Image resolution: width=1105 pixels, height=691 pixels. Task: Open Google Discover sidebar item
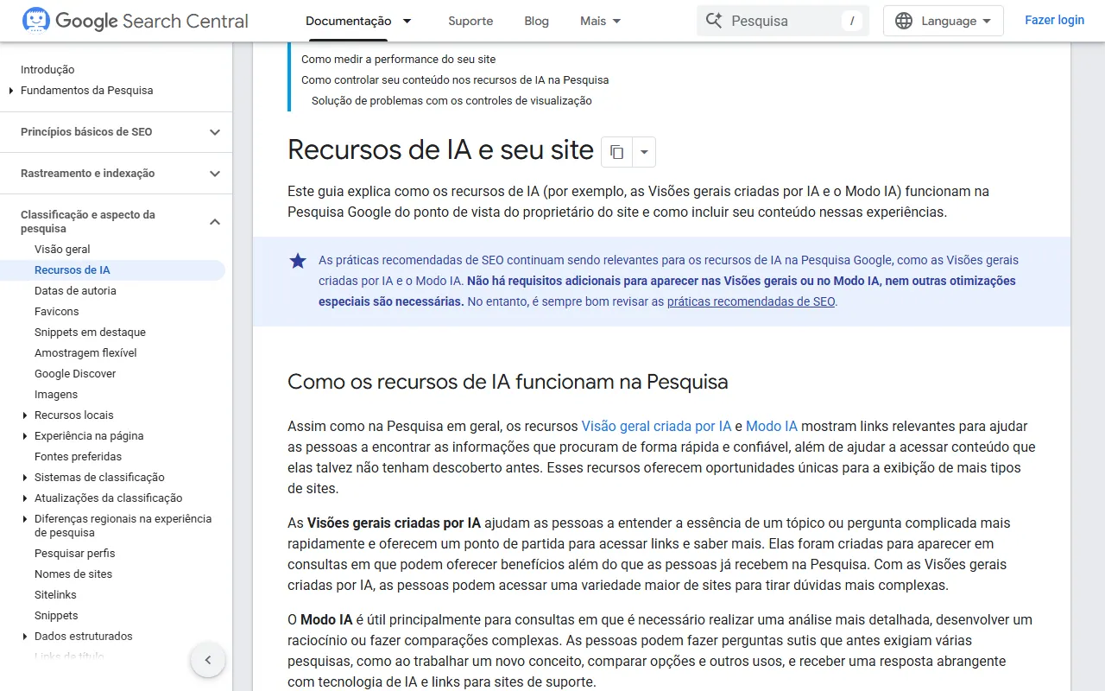[75, 374]
